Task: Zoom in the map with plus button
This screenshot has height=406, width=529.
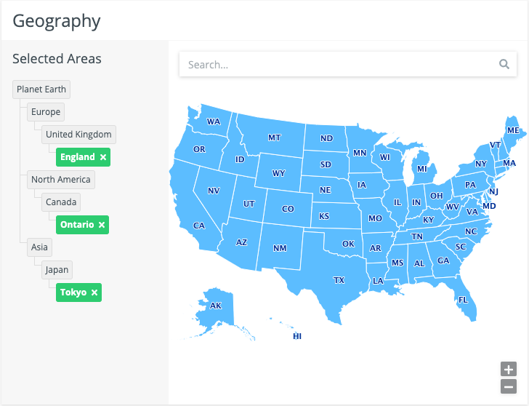Action: point(509,369)
